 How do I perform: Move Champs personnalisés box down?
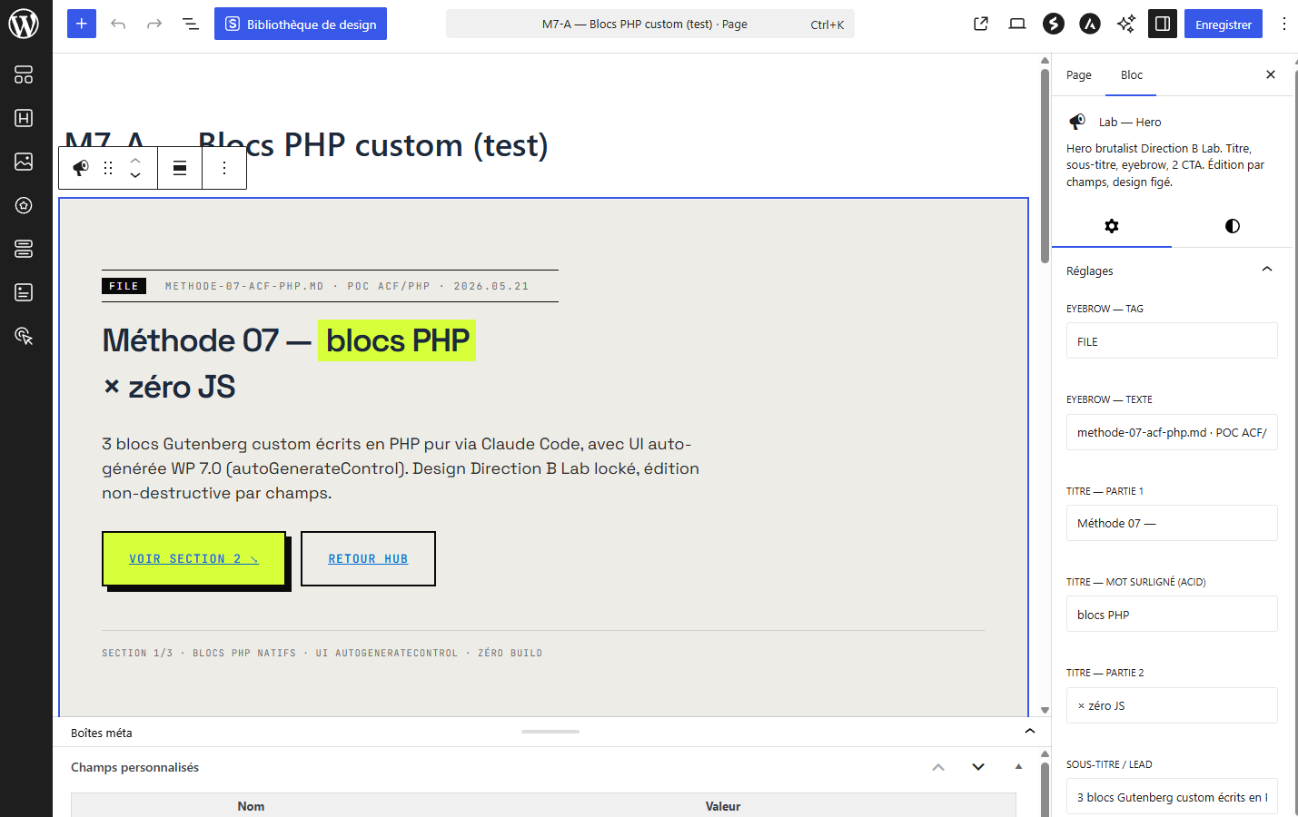[978, 767]
